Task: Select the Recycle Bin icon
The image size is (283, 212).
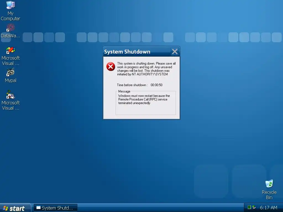Action: [x=269, y=189]
